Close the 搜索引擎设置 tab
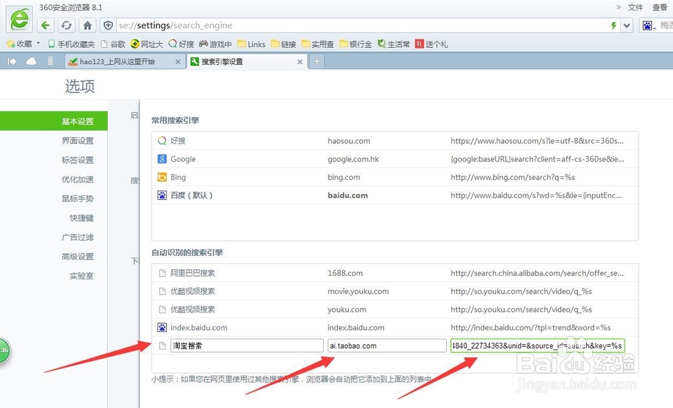Screen dimensions: 673x408 (299, 62)
